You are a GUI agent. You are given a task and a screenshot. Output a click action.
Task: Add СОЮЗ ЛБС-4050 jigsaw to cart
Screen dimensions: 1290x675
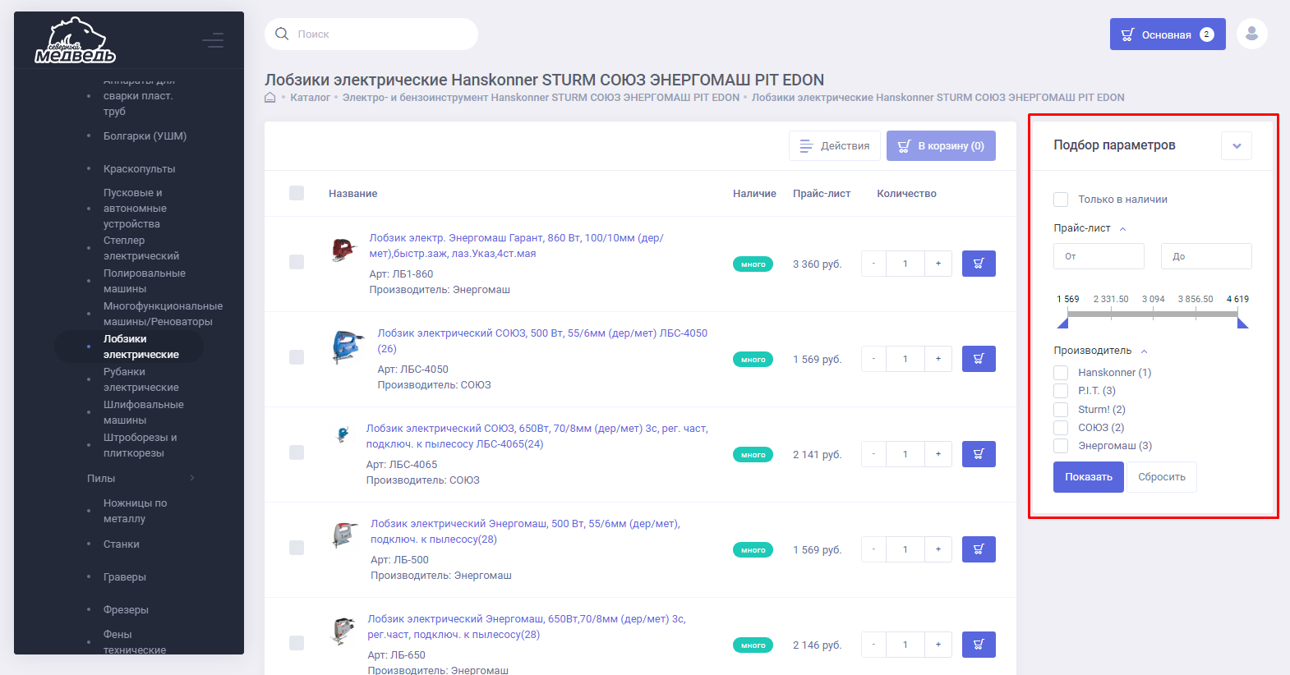point(979,359)
